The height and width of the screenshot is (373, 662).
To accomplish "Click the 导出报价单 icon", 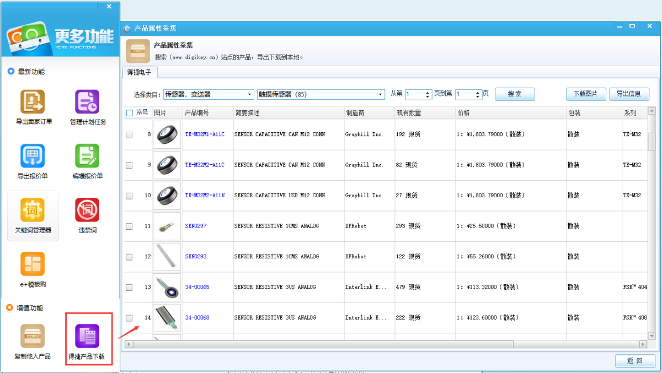I will [33, 156].
